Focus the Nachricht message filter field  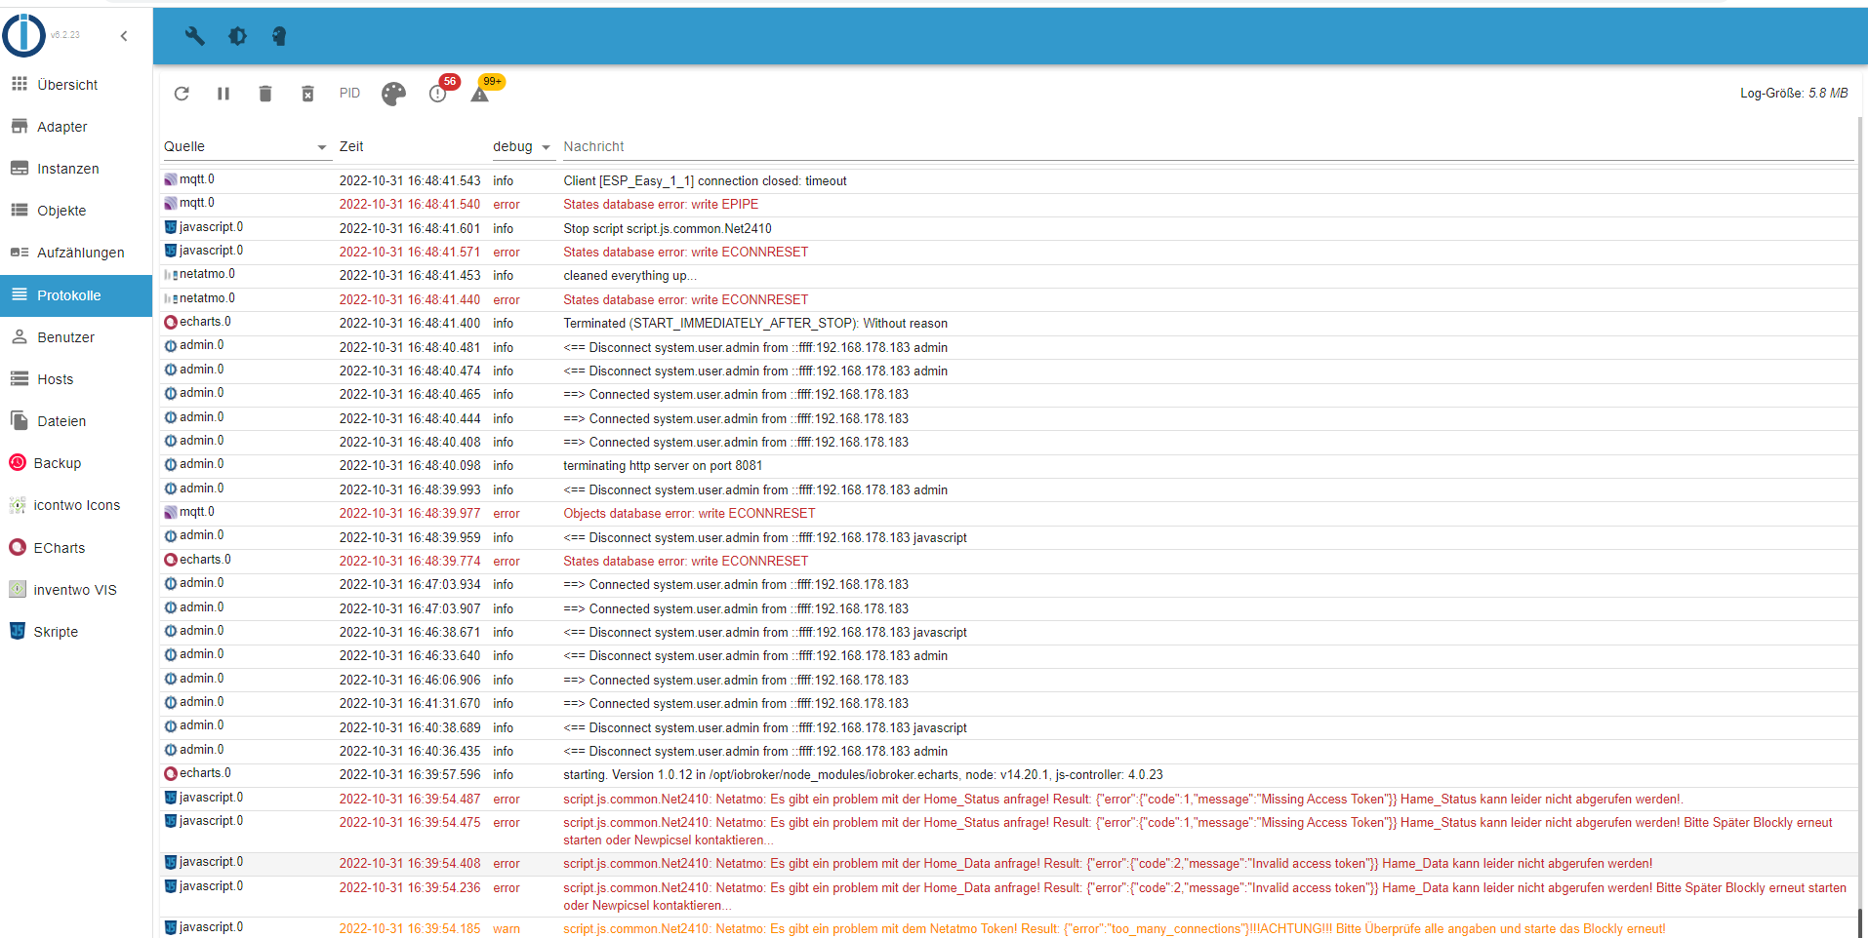(x=1207, y=147)
